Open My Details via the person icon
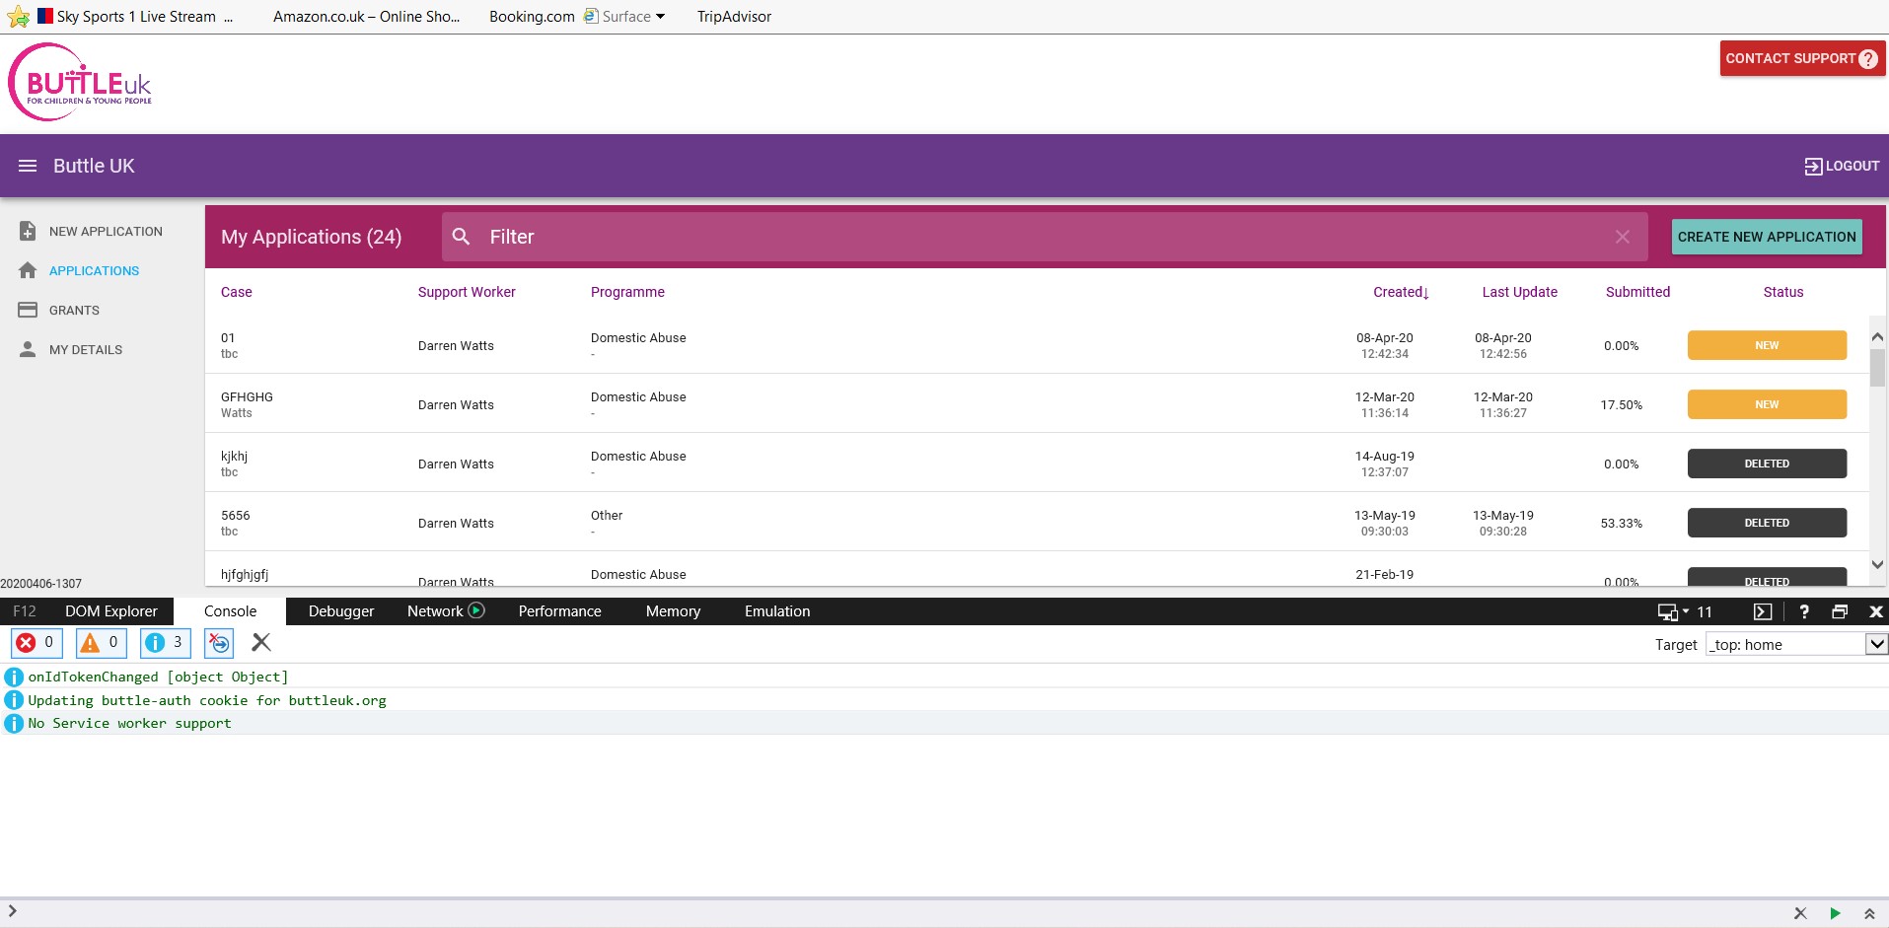This screenshot has width=1889, height=928. [x=28, y=349]
